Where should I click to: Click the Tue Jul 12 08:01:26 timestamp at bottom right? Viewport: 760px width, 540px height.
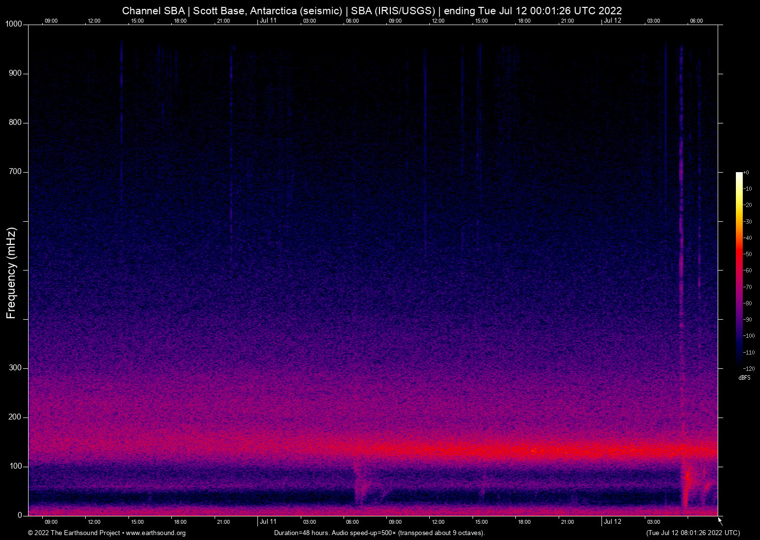[x=693, y=533]
